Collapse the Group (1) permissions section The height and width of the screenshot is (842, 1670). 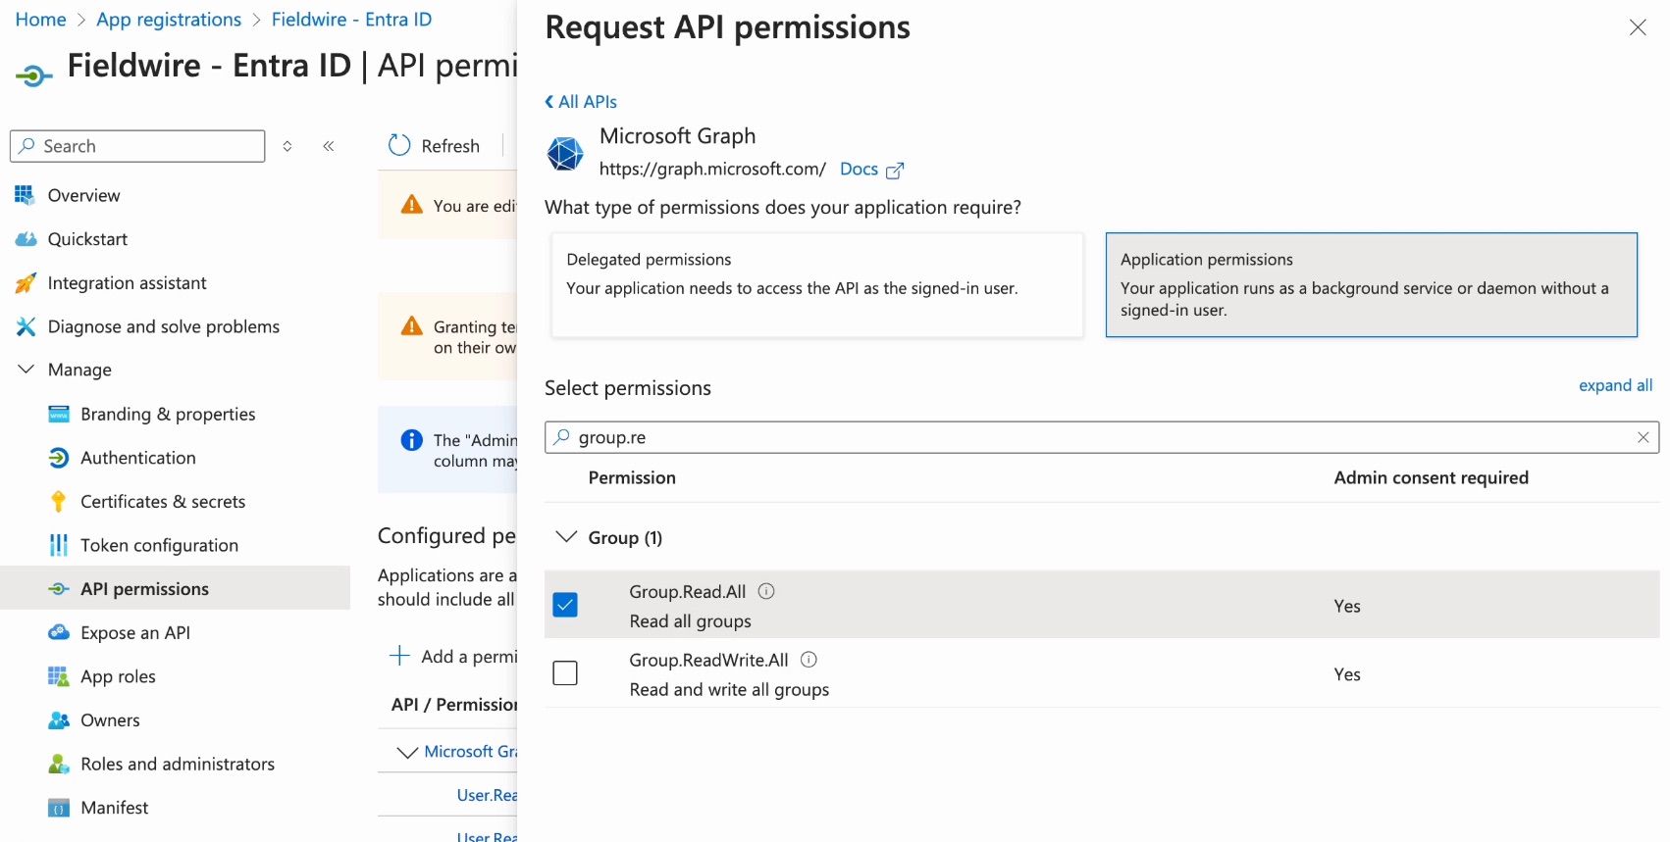tap(566, 536)
